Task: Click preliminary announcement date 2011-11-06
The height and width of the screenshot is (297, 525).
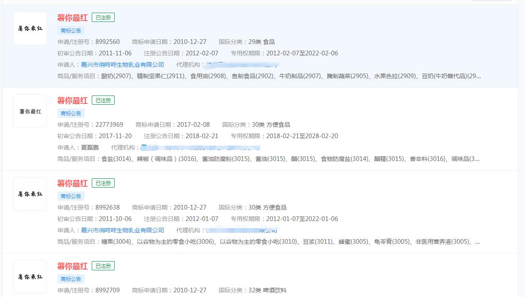Action: coord(115,53)
